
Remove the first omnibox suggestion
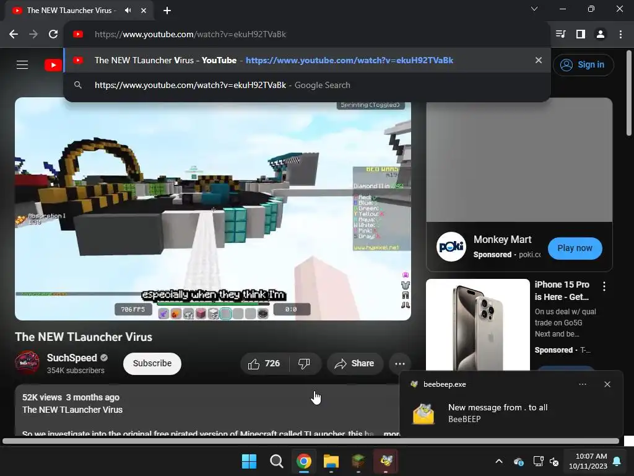[539, 60]
